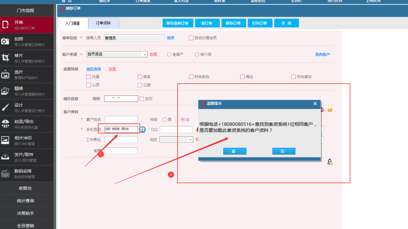Open 收银台 from the left menu
Viewport: 408px width, 229px height.
(x=25, y=188)
